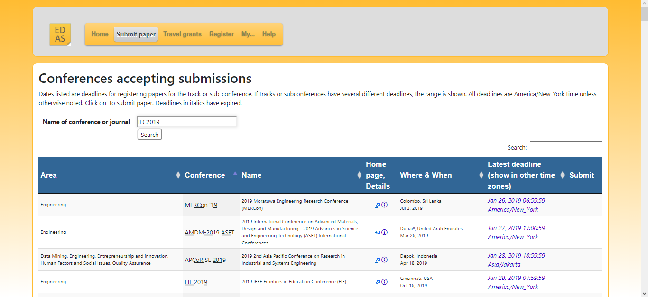Sort table by Area column

point(110,175)
